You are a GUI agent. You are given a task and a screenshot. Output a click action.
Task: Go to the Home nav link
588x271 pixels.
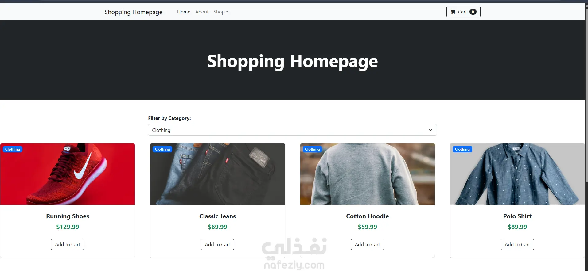(x=184, y=12)
